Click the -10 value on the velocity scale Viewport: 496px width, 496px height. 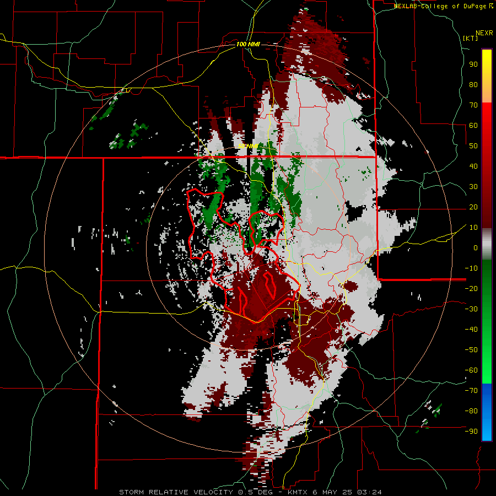click(x=471, y=268)
